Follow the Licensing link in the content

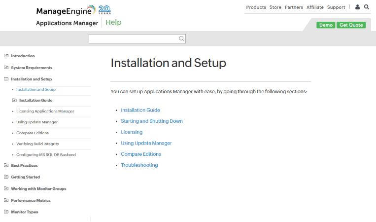pos(132,132)
